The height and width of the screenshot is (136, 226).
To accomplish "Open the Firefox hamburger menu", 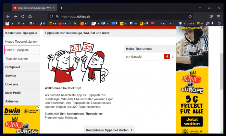I will tap(219, 16).
